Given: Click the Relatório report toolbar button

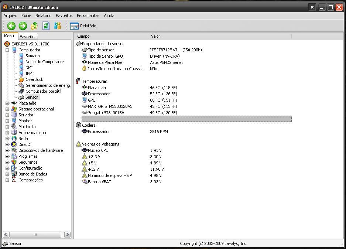Looking at the screenshot, I should click(83, 26).
